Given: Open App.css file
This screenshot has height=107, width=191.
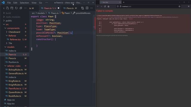Looking at the screenshot, I should [x=11, y=100].
